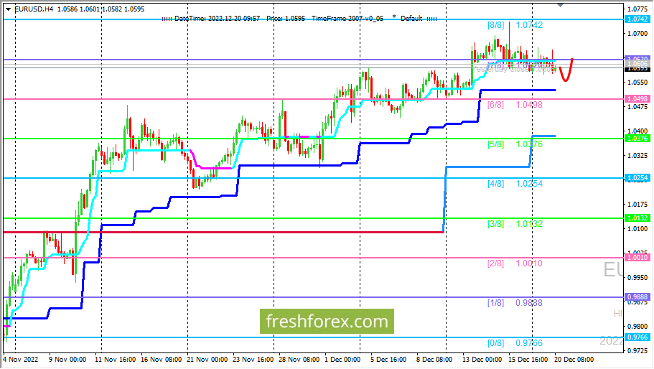Open the EURUSD,H4 chart symbol dropdown arrow
654x369 pixels.
pyautogui.click(x=9, y=9)
